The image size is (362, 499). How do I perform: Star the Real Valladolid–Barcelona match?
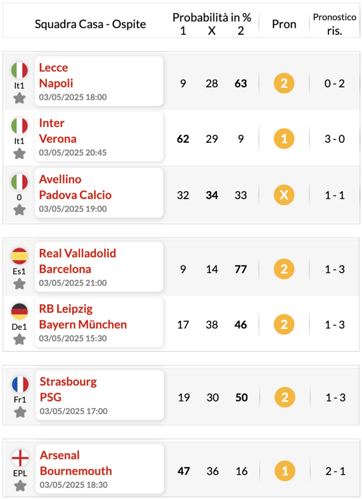pos(20,284)
